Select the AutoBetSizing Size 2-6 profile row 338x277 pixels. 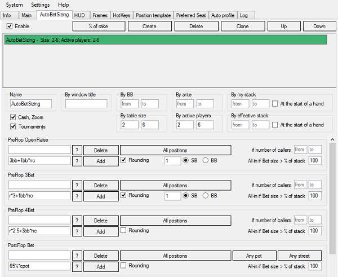(166, 40)
